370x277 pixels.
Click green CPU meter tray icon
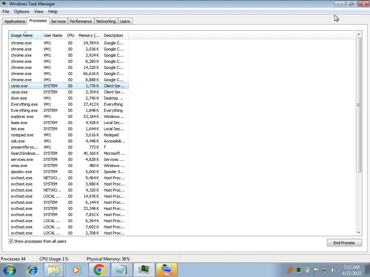(x=299, y=270)
